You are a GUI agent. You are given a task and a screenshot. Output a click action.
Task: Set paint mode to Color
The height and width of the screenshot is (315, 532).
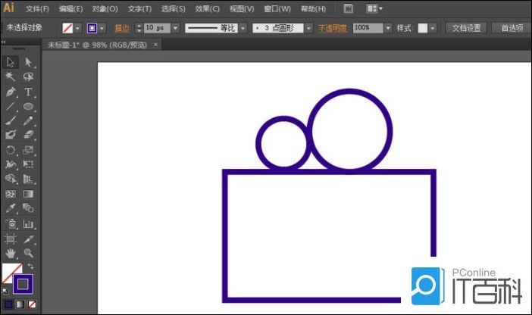tap(8, 304)
